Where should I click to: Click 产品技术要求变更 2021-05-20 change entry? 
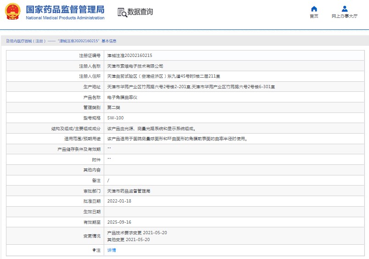coord(137,233)
